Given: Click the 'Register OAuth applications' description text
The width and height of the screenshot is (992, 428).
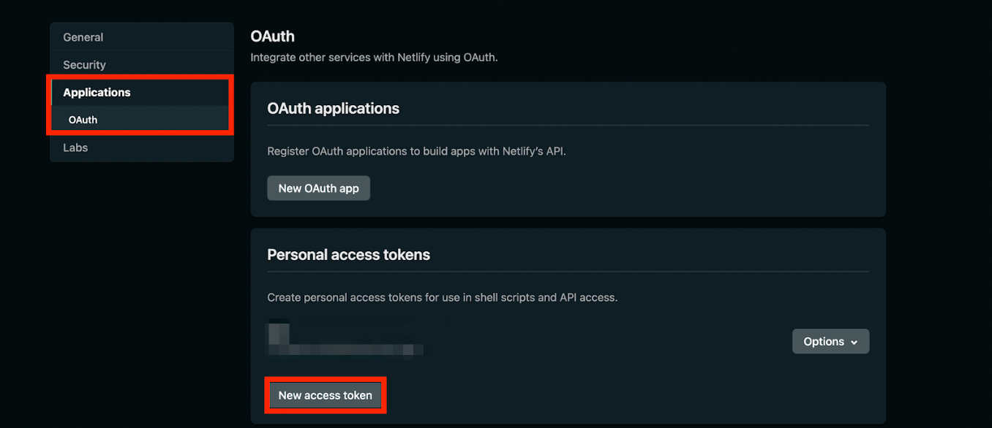Looking at the screenshot, I should [x=416, y=152].
